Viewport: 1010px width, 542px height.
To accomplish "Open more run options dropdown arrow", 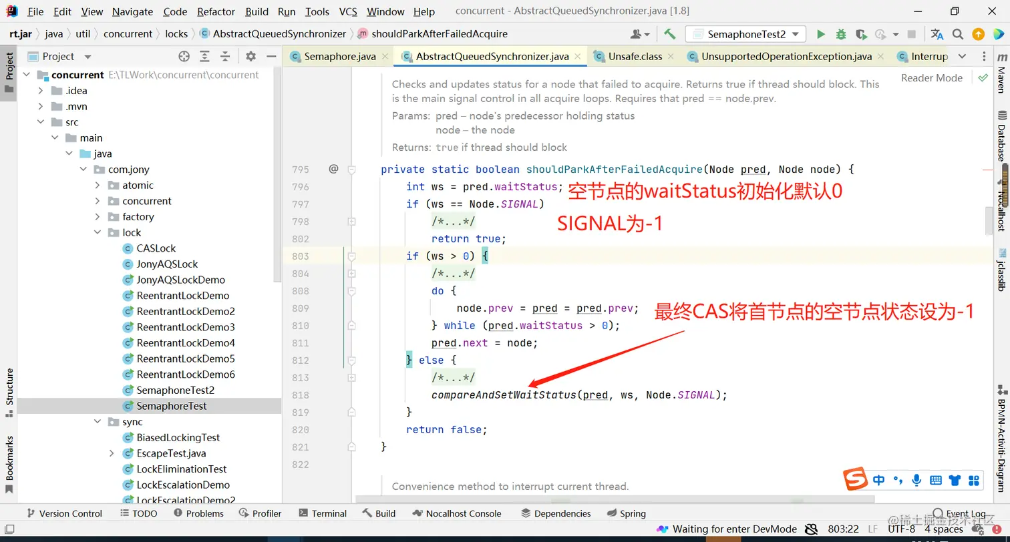I will 895,34.
